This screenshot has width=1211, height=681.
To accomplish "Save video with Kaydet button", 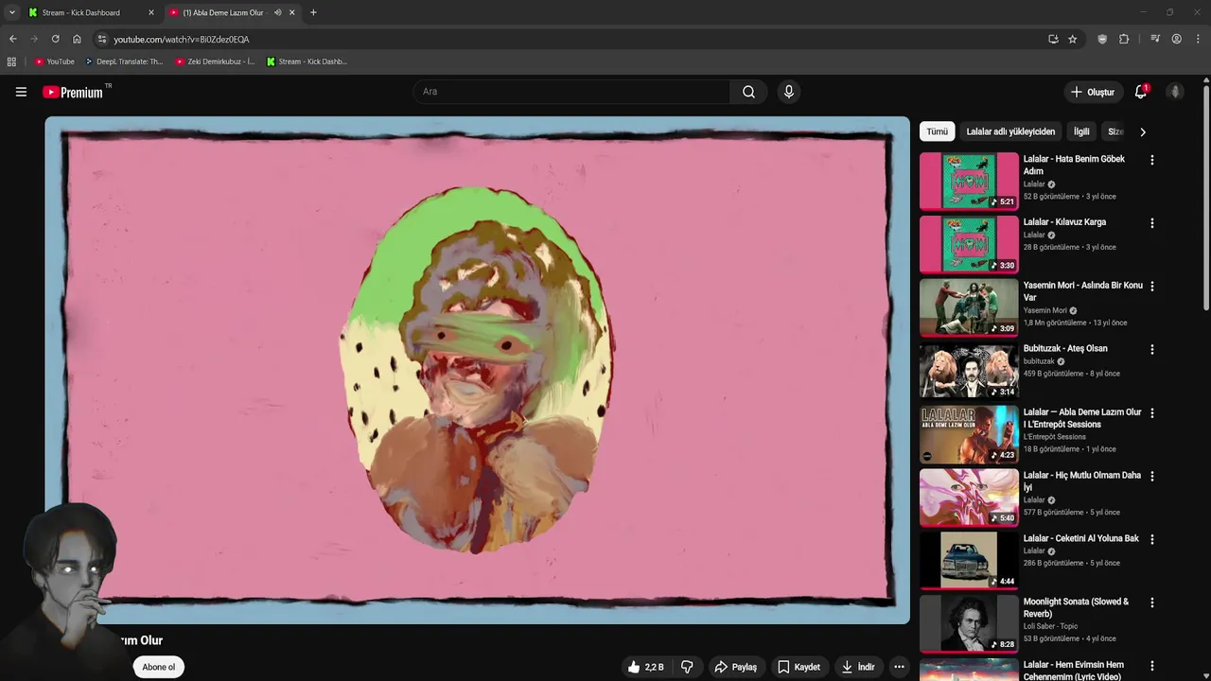I will coord(799,667).
